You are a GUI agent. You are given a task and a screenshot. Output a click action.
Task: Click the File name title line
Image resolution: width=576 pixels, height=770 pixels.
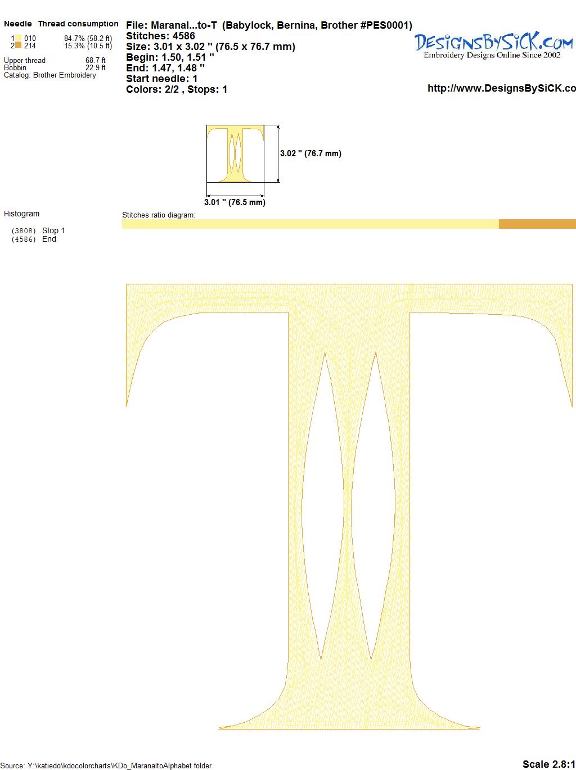(x=269, y=25)
